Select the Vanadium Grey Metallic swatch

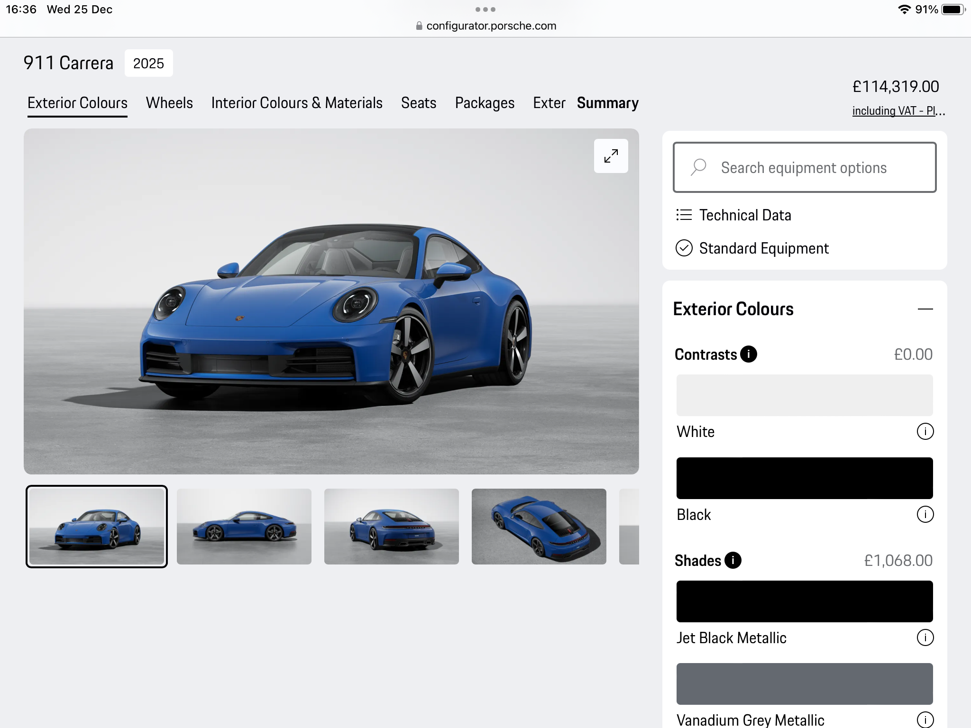(x=804, y=683)
